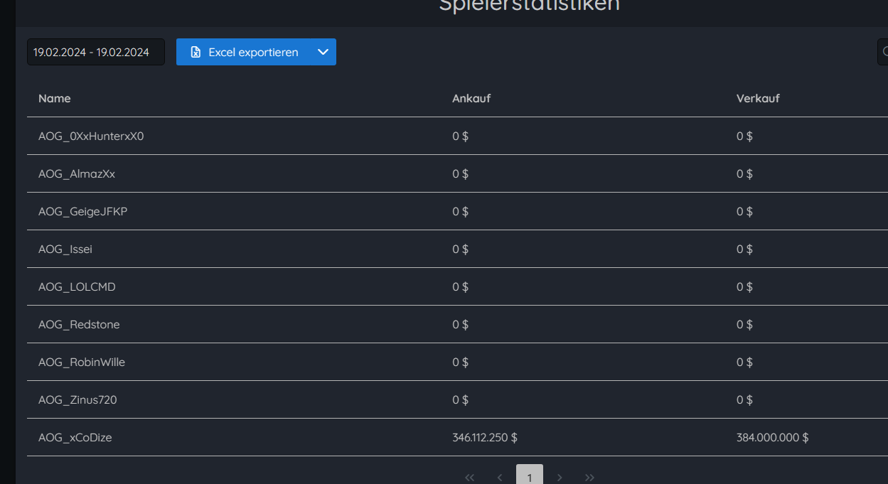Click the AOG_Redstone player entry
Image resolution: width=888 pixels, height=484 pixels.
click(x=79, y=324)
